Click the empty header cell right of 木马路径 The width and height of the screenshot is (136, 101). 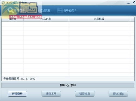132,19
